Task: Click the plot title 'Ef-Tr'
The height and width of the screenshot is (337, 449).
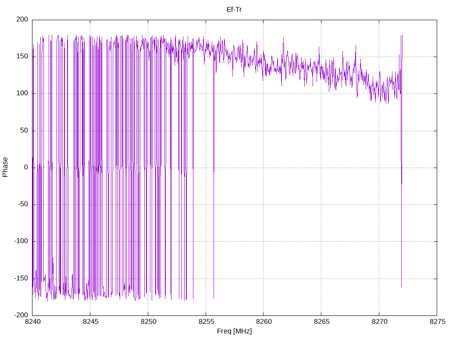Action: tap(234, 10)
